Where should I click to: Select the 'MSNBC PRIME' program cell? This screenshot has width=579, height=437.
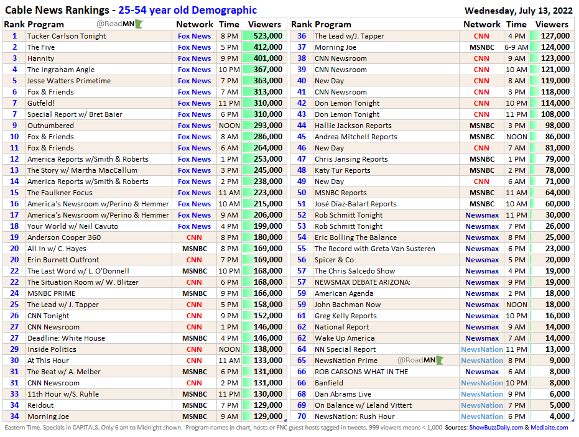coord(99,293)
